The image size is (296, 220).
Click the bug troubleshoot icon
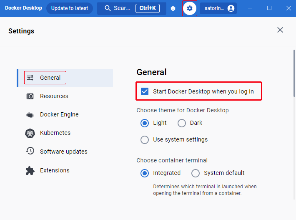(x=173, y=8)
